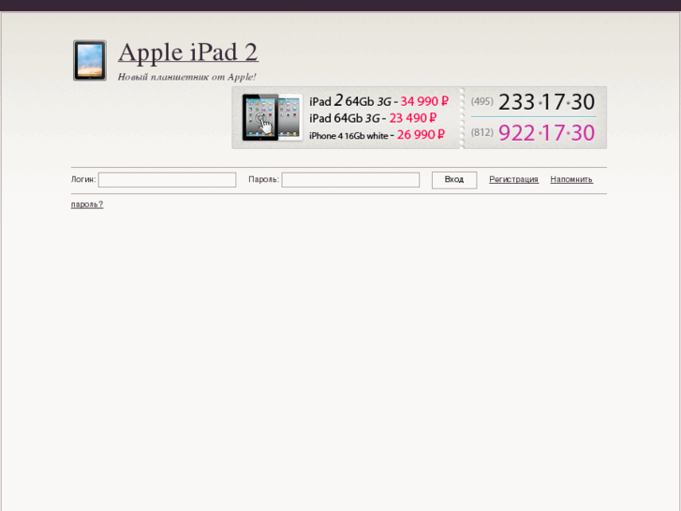
Task: Open the Регистрация link
Action: tap(513, 179)
